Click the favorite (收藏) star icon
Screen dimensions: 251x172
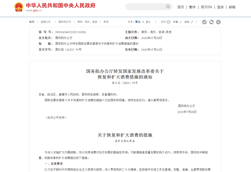[x=180, y=22]
